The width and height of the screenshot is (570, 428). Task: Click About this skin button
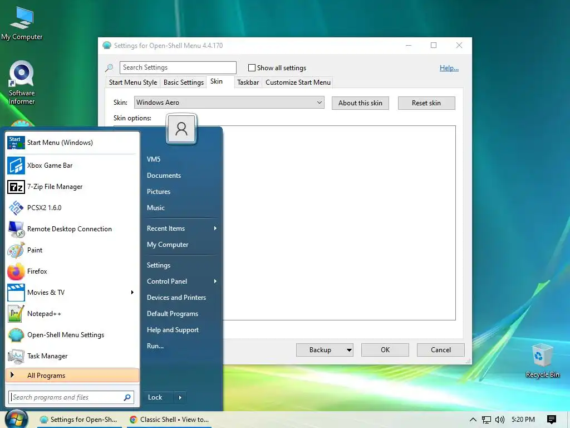point(360,103)
